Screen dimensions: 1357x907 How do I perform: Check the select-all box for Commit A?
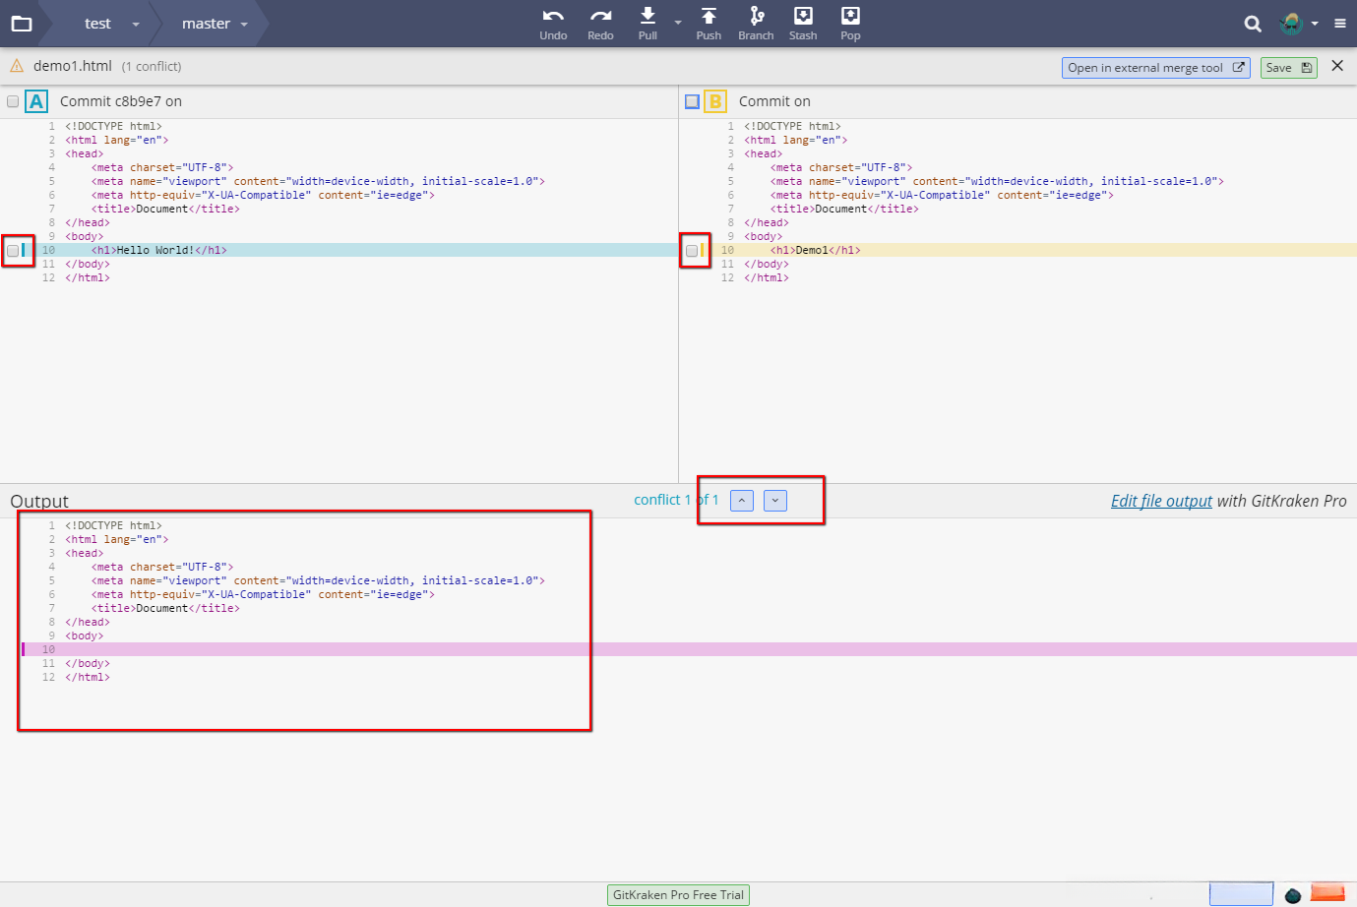[13, 101]
